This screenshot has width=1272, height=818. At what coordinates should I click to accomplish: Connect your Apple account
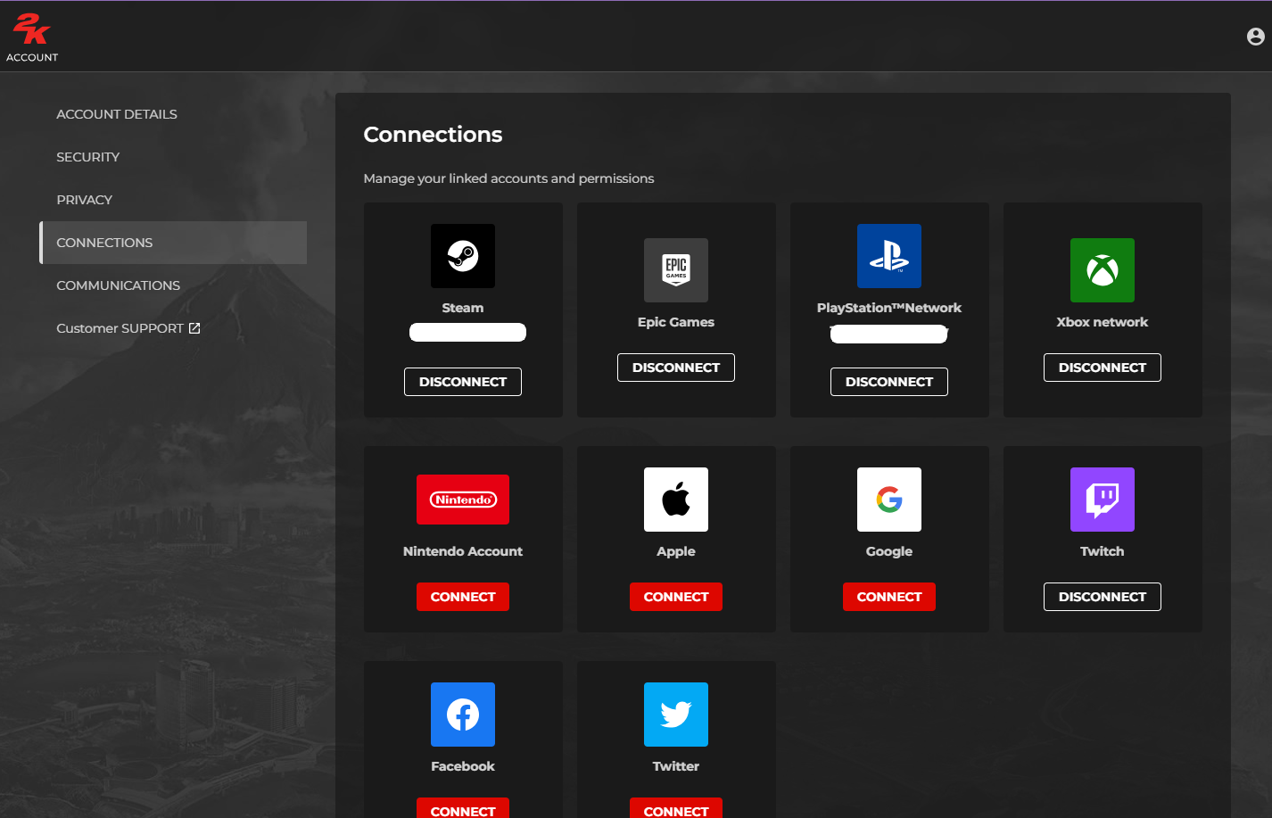(675, 597)
